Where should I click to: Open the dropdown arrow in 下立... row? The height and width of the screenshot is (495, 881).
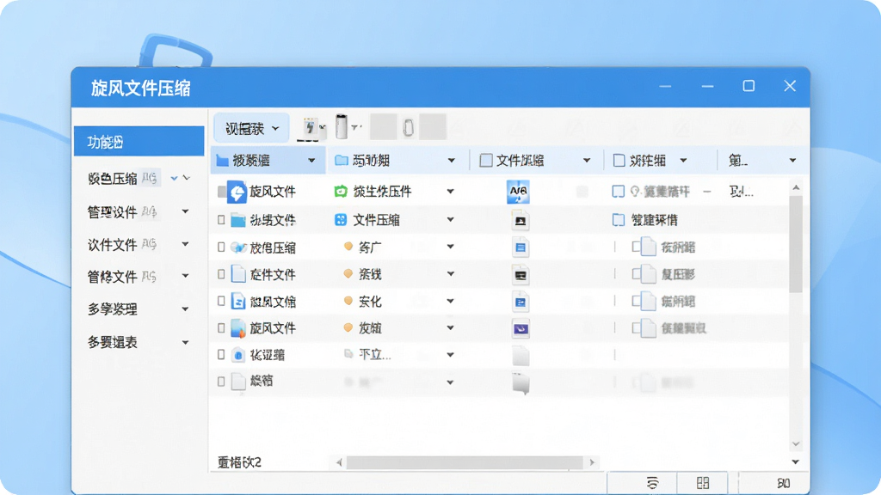pyautogui.click(x=450, y=355)
